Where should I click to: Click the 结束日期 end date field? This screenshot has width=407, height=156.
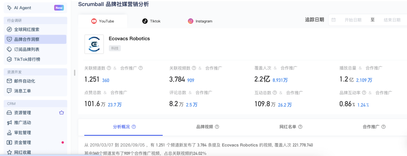coord(392,20)
